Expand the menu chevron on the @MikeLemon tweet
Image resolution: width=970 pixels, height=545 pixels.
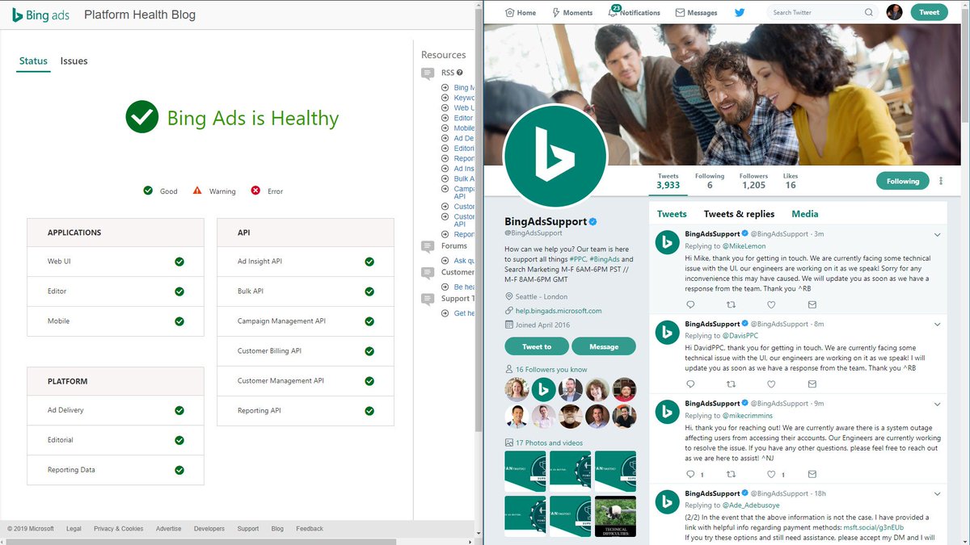tap(937, 234)
